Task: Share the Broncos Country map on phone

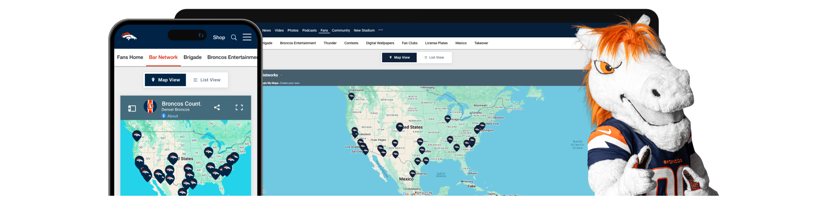Action: click(x=217, y=108)
